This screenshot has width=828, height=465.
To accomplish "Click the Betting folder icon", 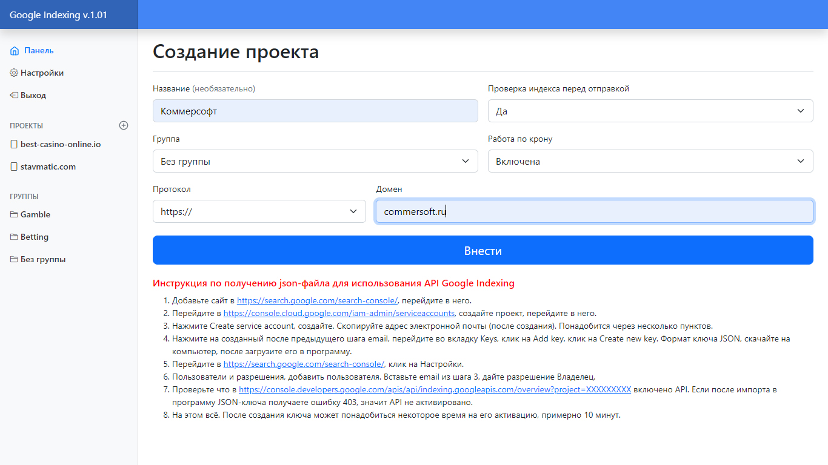I will [x=14, y=237].
